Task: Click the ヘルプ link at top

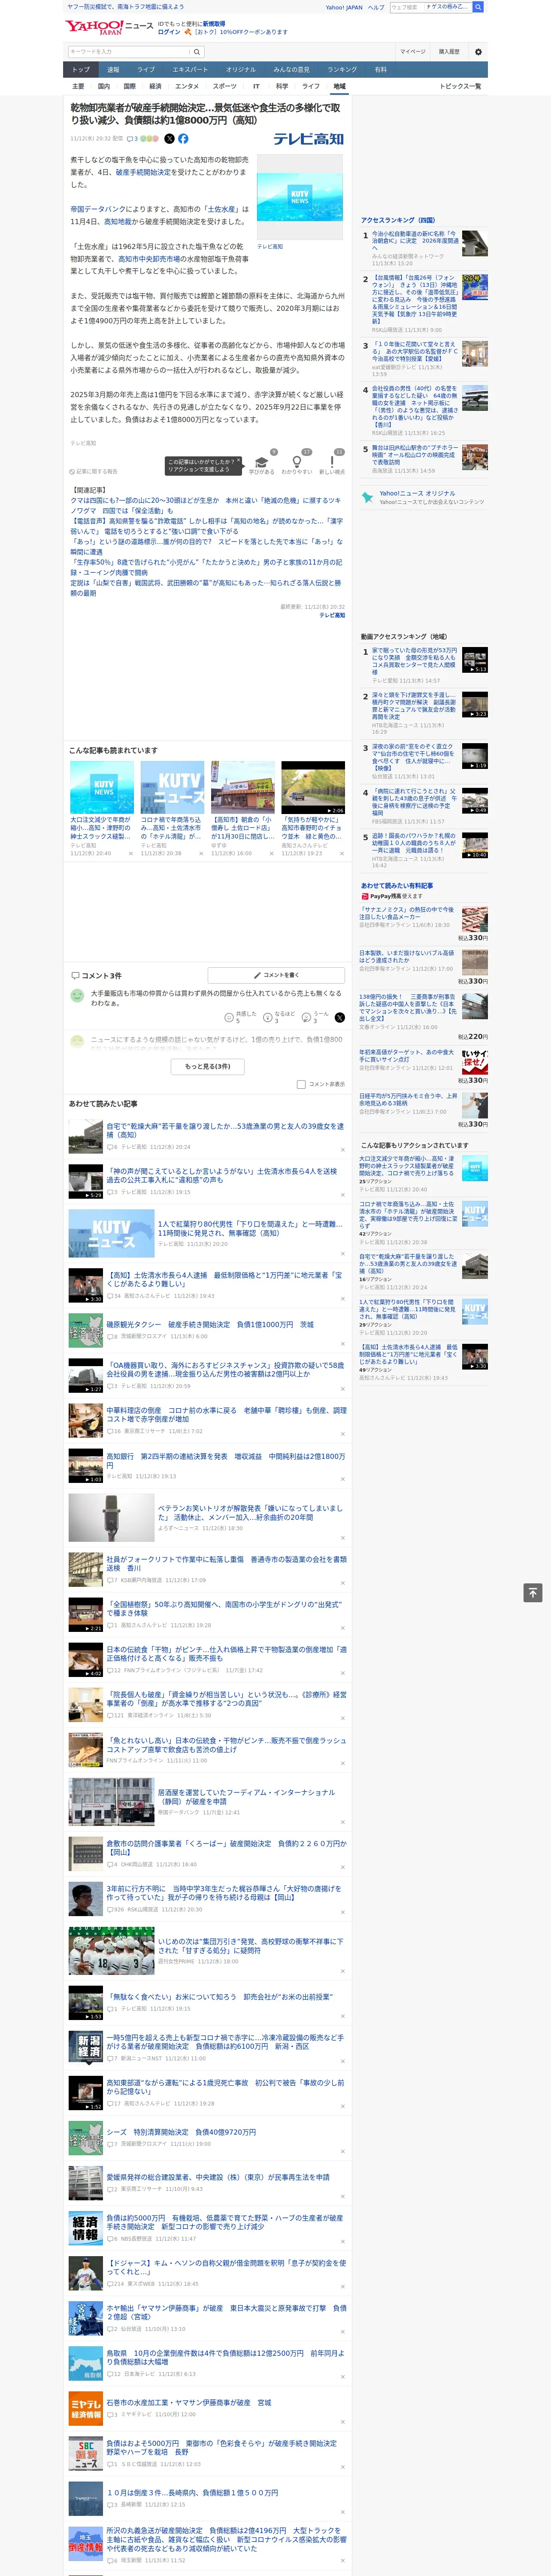Action: coord(375,7)
